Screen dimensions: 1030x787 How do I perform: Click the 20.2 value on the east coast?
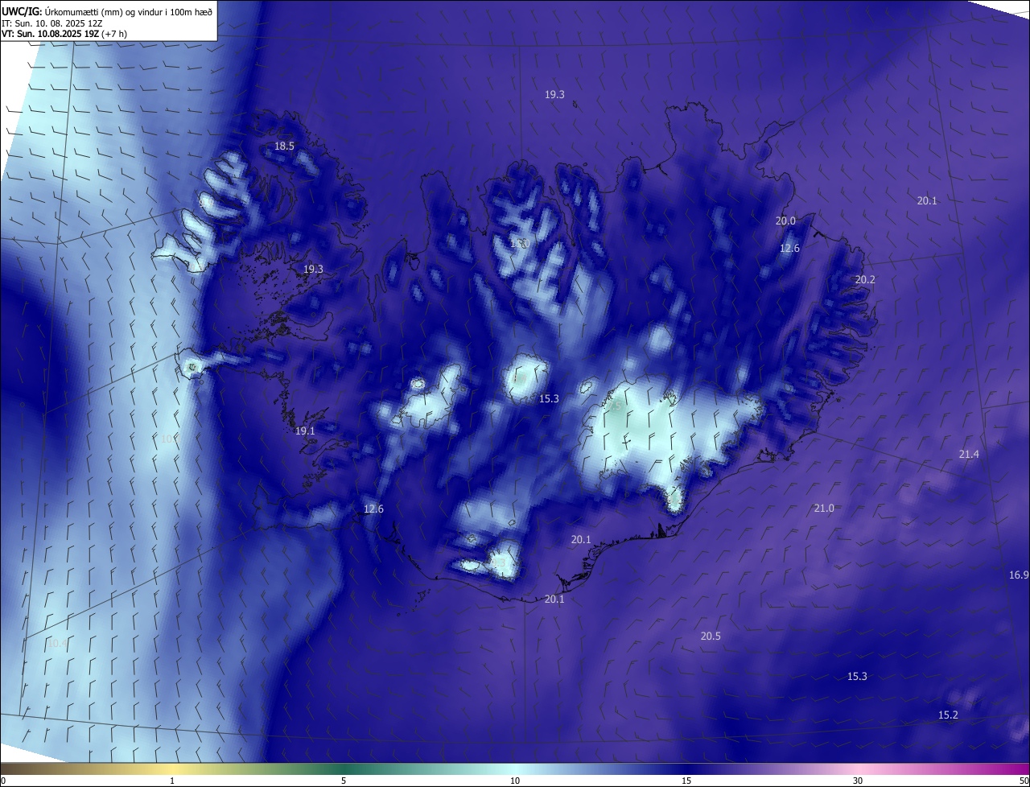tap(865, 280)
